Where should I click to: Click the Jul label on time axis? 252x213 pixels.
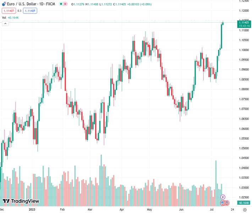(211, 209)
